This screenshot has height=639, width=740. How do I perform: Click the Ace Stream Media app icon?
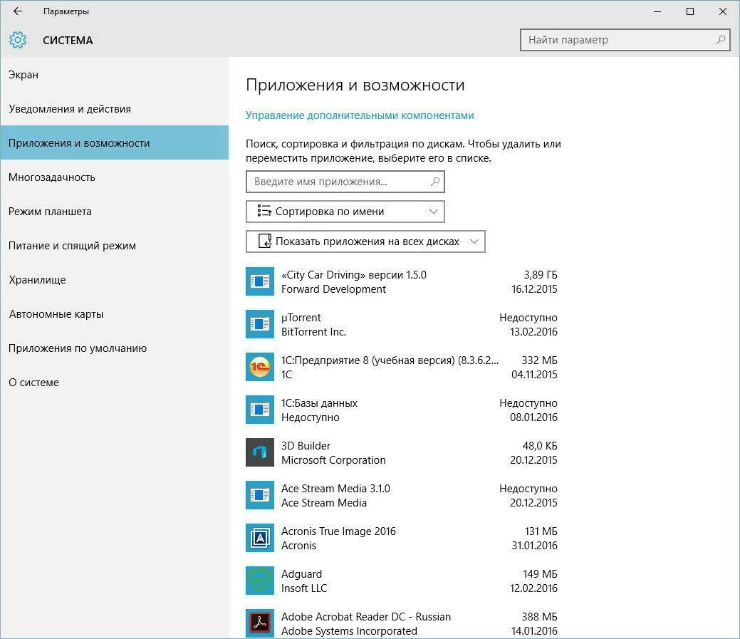259,495
